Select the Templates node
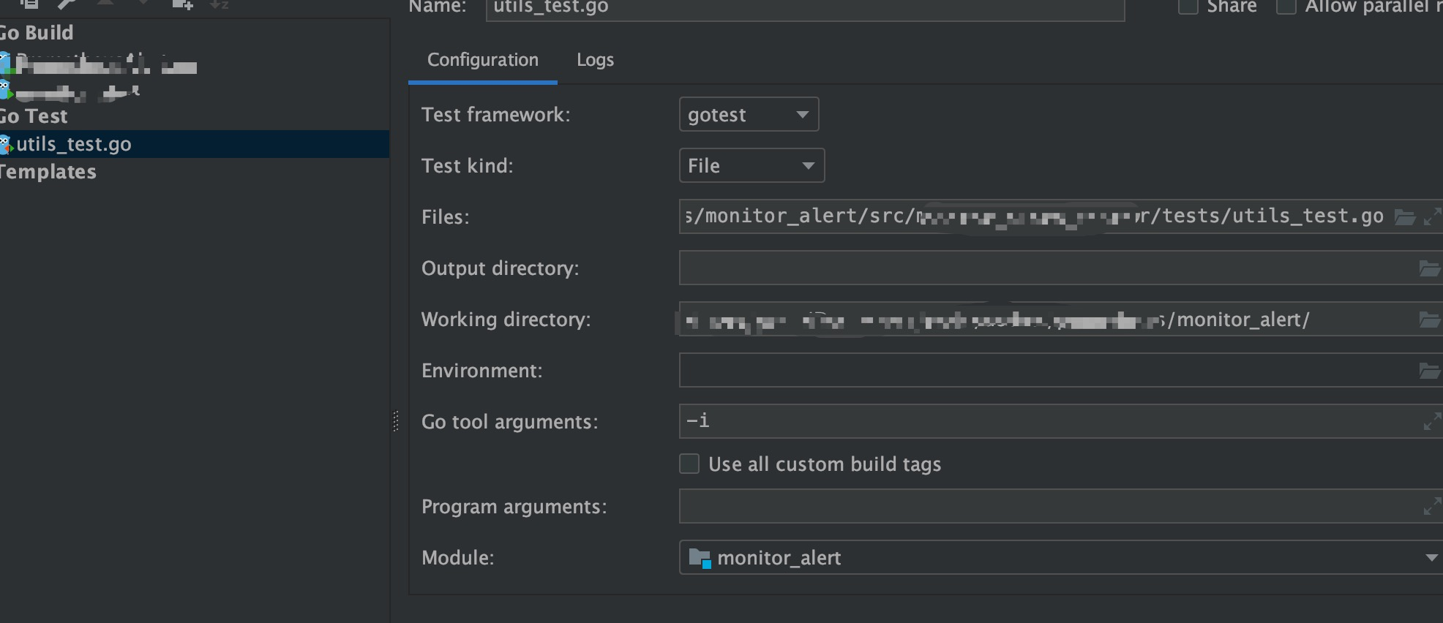1443x623 pixels. [x=48, y=172]
